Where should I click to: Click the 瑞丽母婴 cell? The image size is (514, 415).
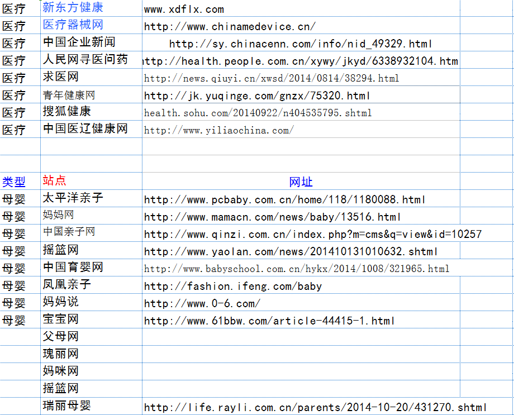(91, 406)
